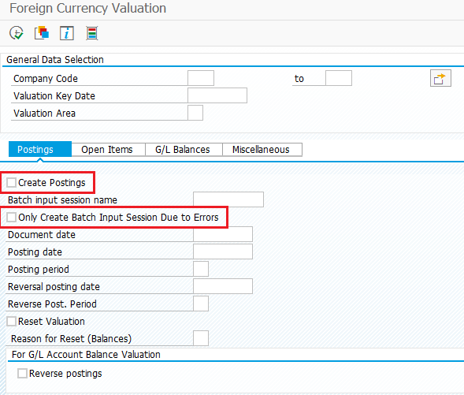This screenshot has height=395, width=464.
Task: Check the Reverse postings option
Action: coord(22,373)
